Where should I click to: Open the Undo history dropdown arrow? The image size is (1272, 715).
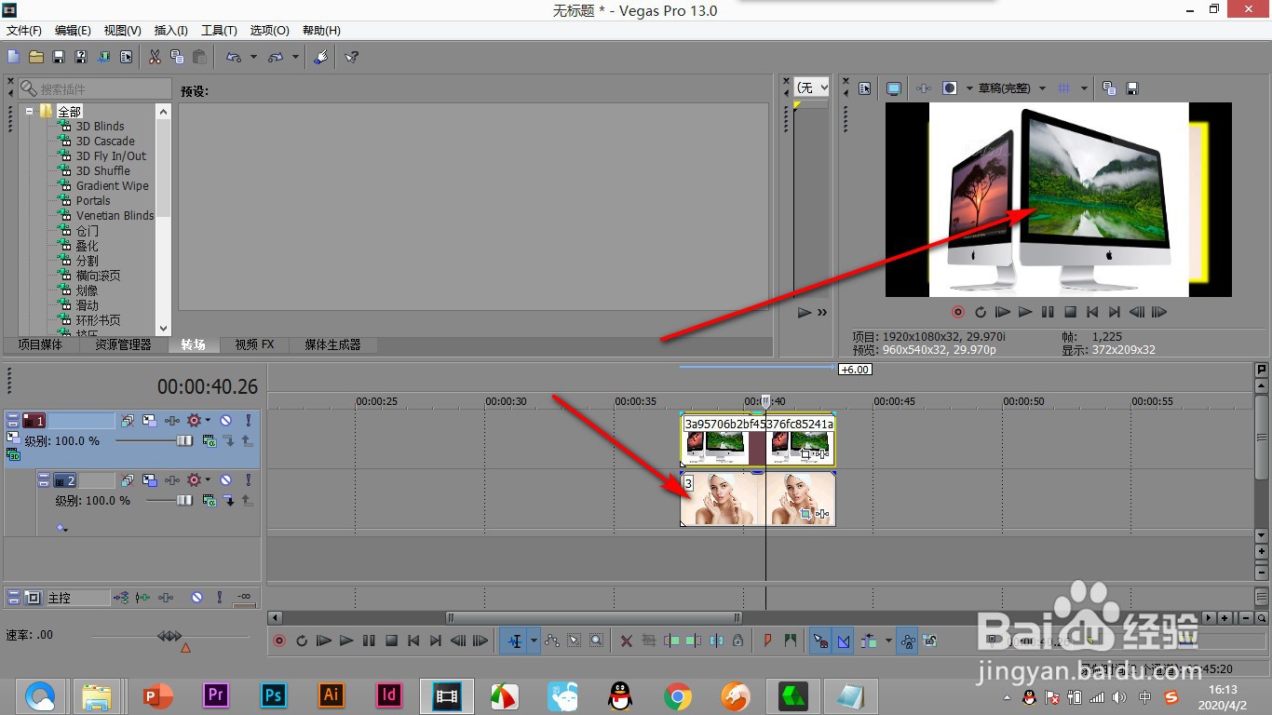(253, 57)
